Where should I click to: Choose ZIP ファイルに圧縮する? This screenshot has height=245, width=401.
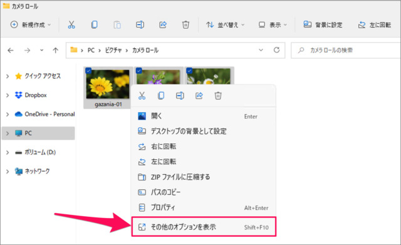[x=204, y=177]
